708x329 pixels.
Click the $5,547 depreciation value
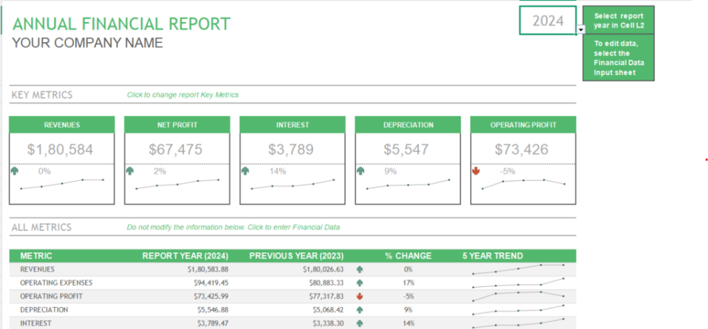coord(407,149)
